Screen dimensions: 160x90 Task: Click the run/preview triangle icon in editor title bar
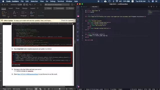(x=154, y=7)
